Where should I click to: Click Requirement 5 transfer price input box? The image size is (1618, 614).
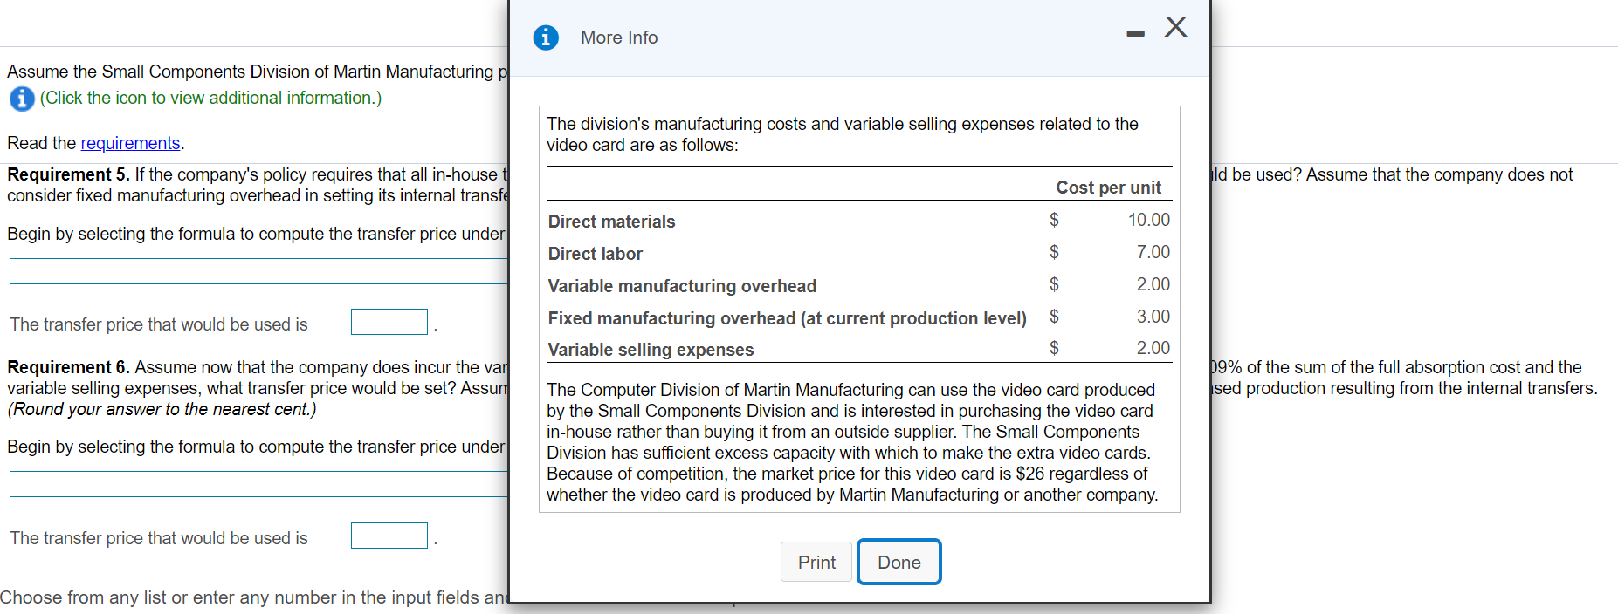389,322
